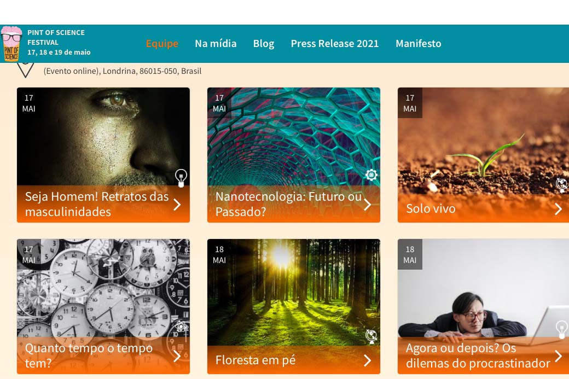Click globe icon on Floresta em pé card
Image resolution: width=569 pixels, height=379 pixels.
(x=371, y=336)
